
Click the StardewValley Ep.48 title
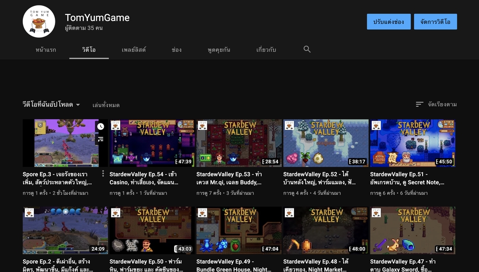[x=316, y=266]
